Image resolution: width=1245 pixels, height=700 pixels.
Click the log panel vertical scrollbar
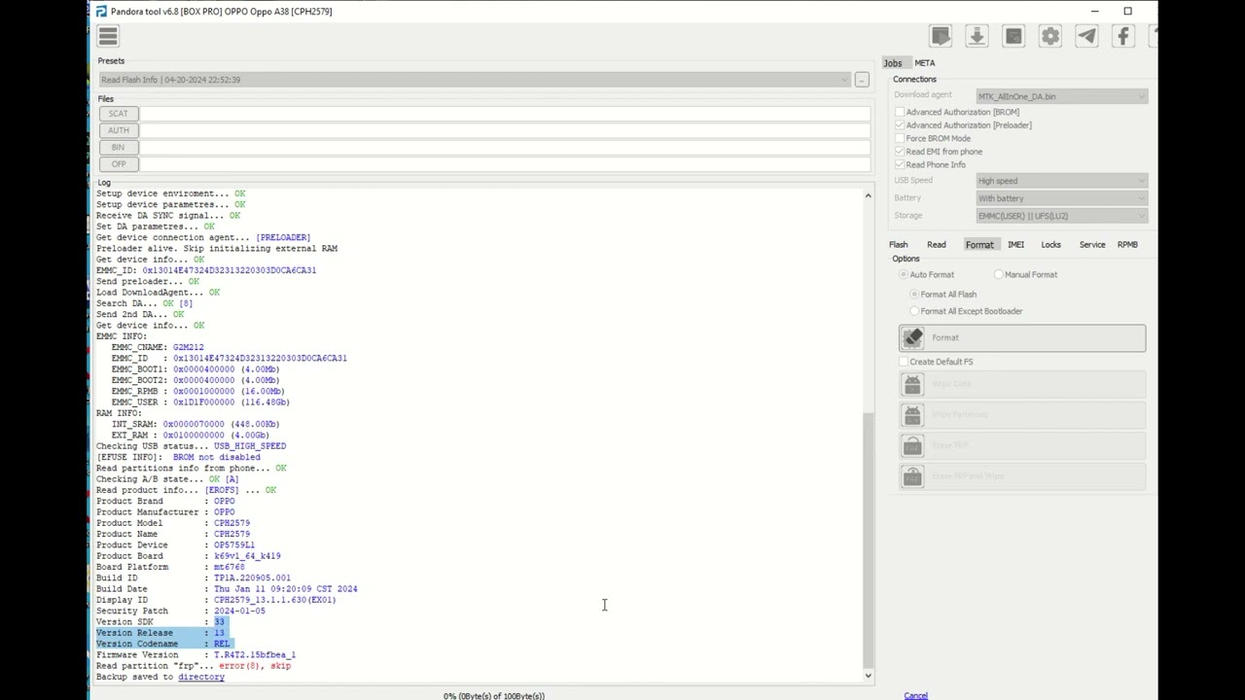point(868,535)
